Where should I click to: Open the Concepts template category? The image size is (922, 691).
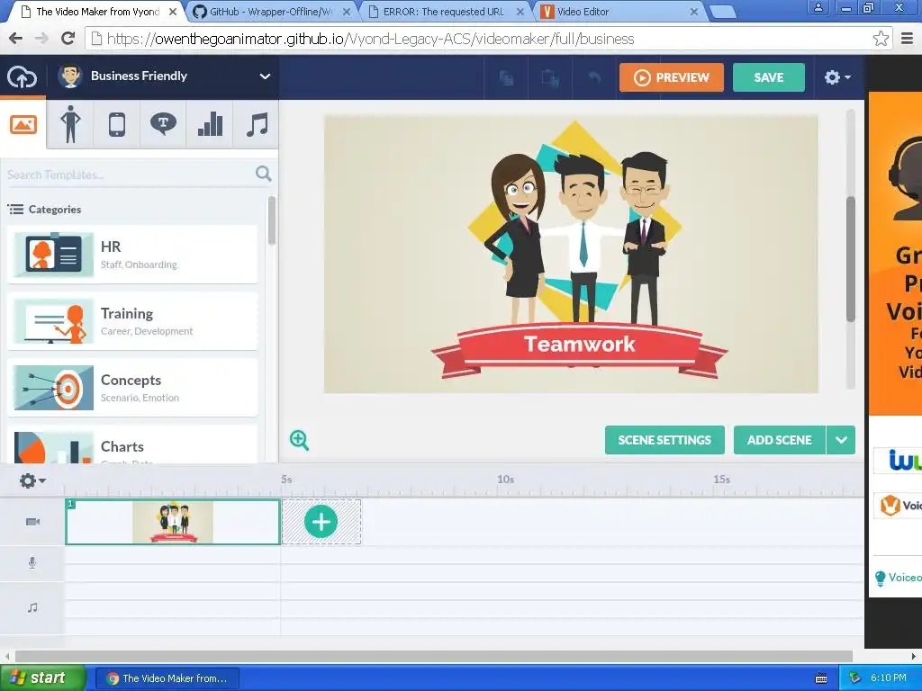click(132, 388)
